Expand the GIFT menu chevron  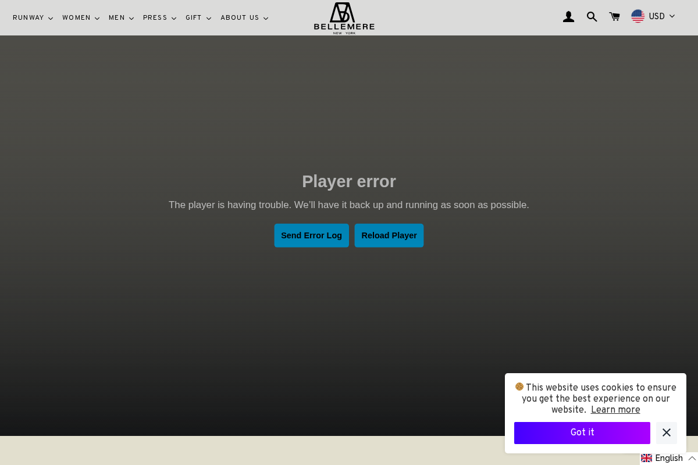[x=209, y=18]
